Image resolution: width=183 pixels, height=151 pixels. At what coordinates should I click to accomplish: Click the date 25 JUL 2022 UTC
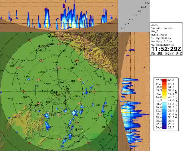click(x=166, y=53)
